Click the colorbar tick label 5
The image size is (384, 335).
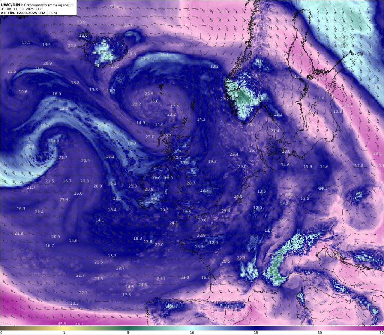[x=128, y=333]
